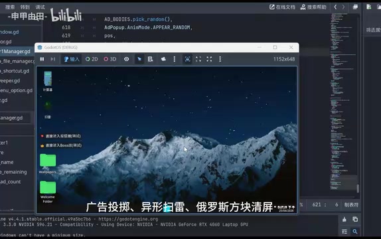Select ad_count in method outline

[x=11, y=182]
